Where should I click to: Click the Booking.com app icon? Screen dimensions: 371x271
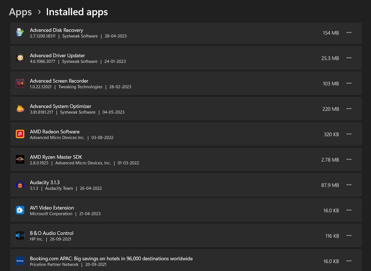[20, 261]
